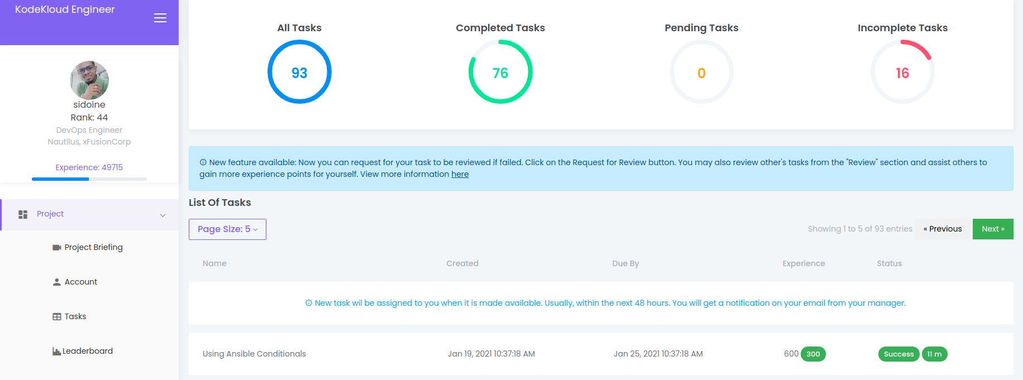Image resolution: width=1023 pixels, height=380 pixels.
Task: Go to the Next page of tasks
Action: (993, 229)
